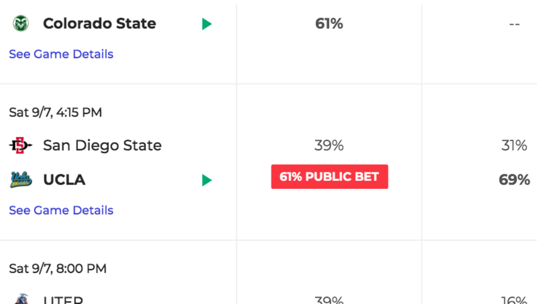This screenshot has height=304, width=538.
Task: Click green arrow next to UCLA
Action: click(207, 180)
